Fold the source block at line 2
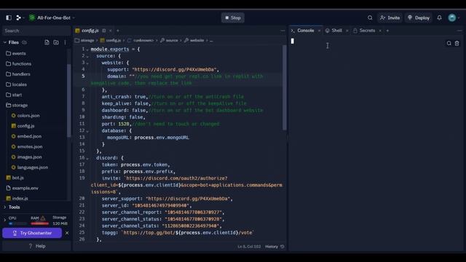 click(x=87, y=57)
